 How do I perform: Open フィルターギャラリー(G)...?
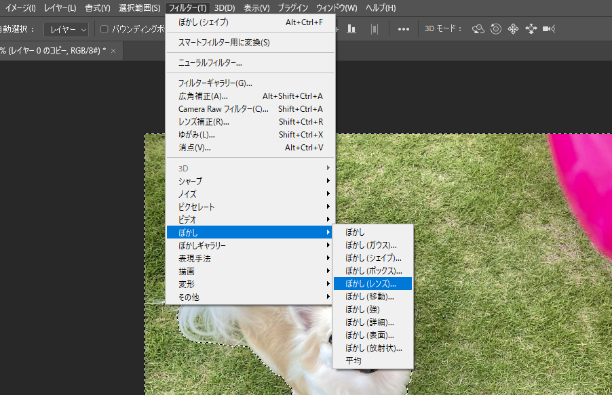250,83
